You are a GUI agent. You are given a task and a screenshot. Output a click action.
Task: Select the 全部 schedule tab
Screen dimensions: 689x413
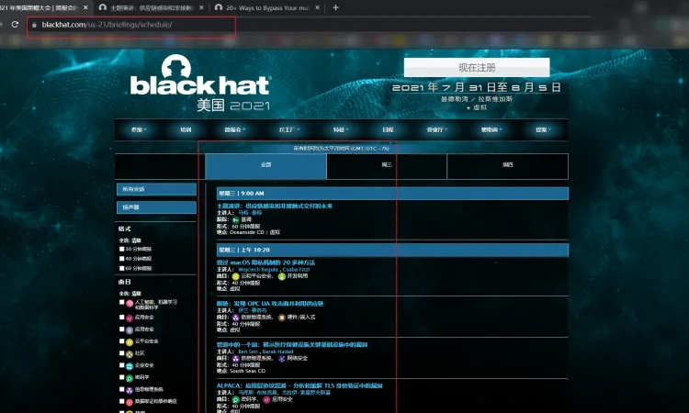point(265,166)
